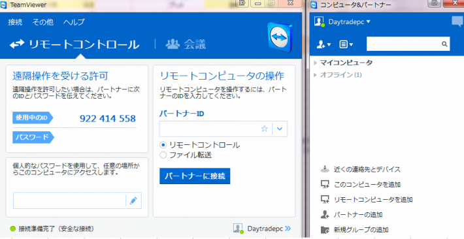The height and width of the screenshot is (239, 464).
Task: Focus the personal password input field
Action: pos(69,200)
